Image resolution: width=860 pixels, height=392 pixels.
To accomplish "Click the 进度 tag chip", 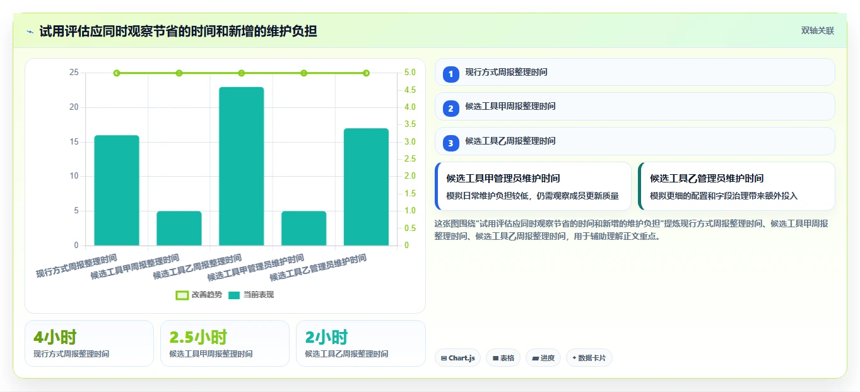I will [543, 358].
